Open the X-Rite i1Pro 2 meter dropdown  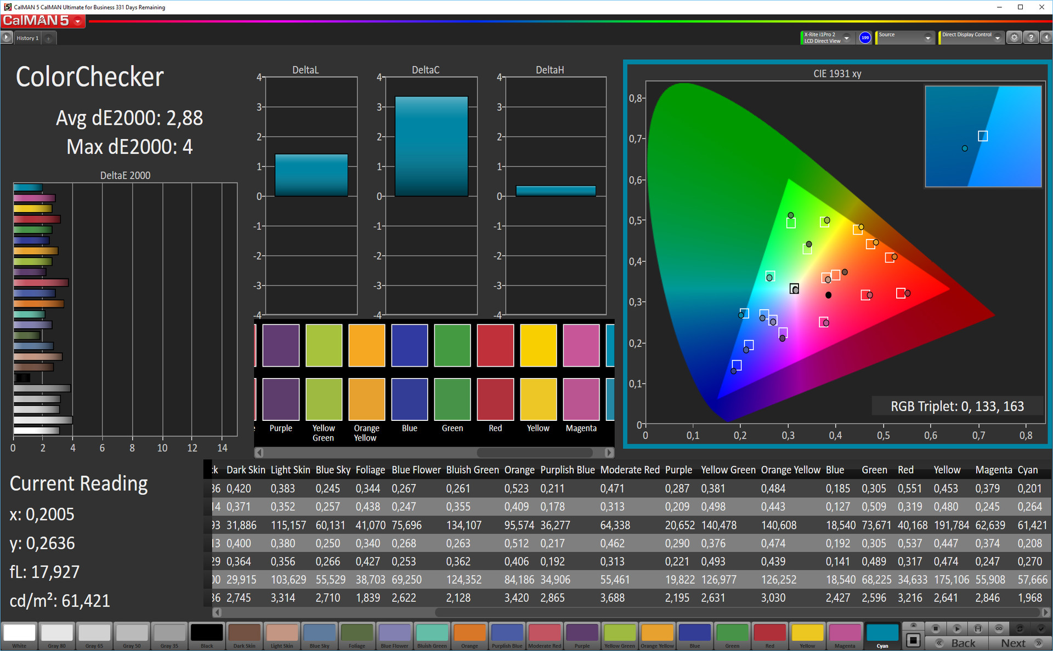847,38
